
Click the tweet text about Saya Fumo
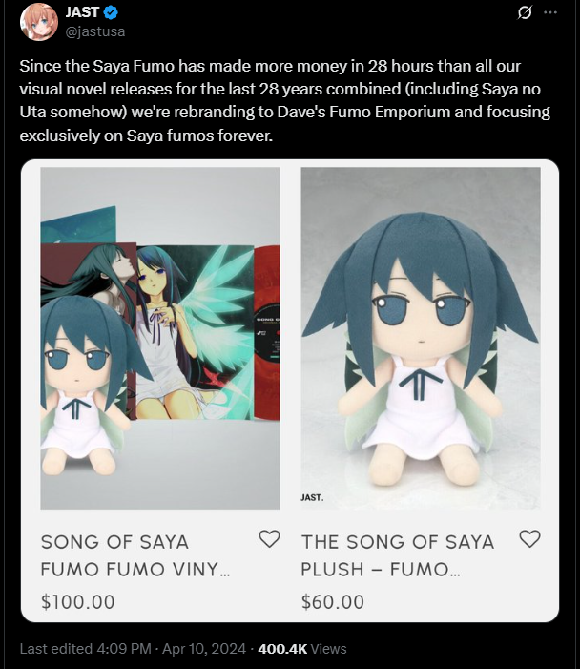[284, 101]
